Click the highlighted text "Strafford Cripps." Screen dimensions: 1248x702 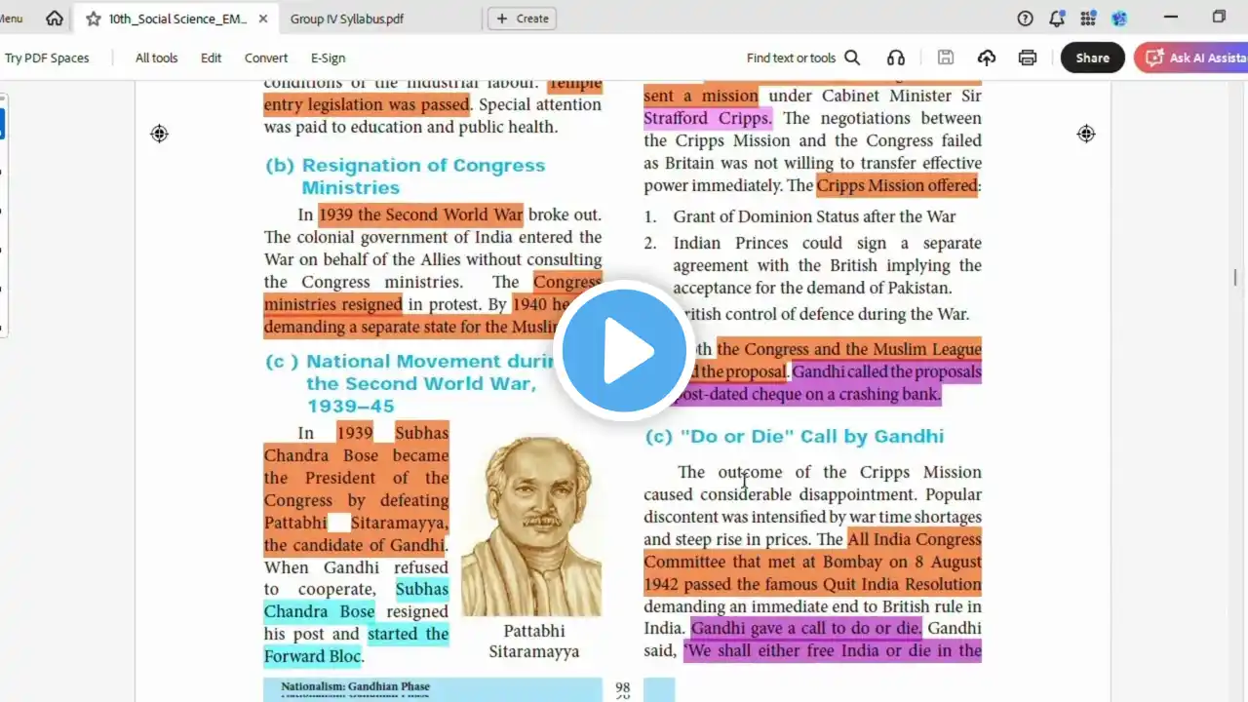[x=708, y=118]
